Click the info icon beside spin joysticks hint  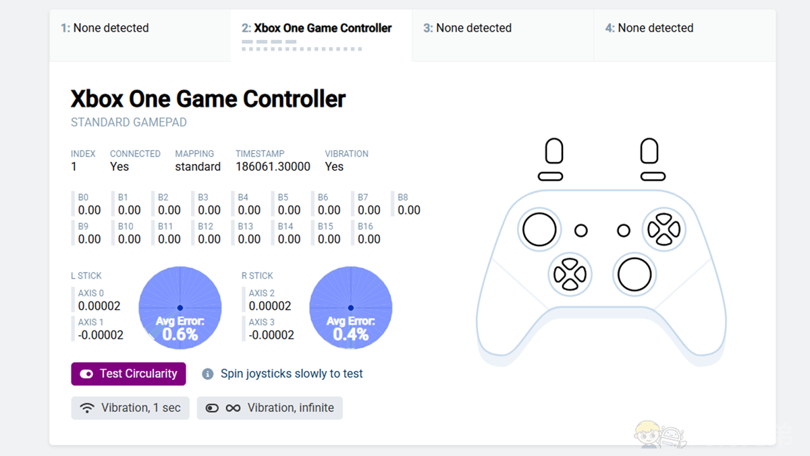[208, 374]
